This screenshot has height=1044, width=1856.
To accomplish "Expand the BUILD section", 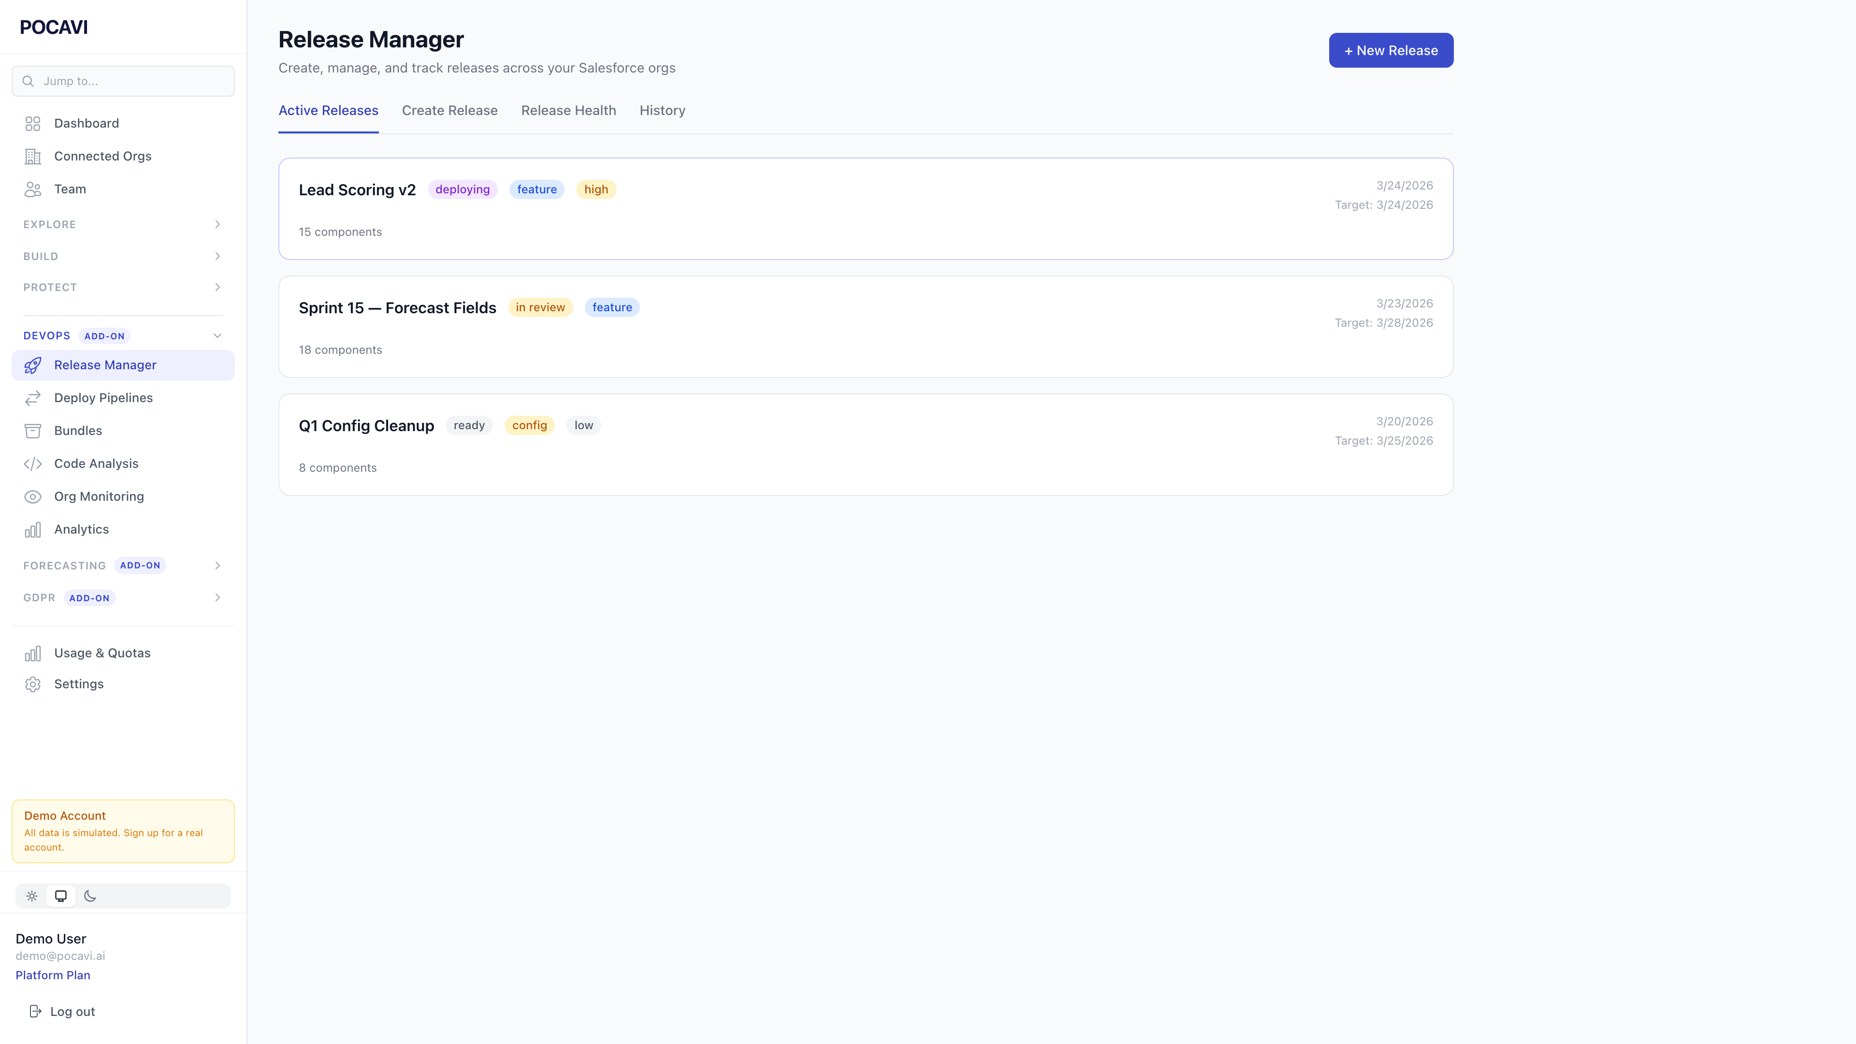I will pyautogui.click(x=123, y=257).
